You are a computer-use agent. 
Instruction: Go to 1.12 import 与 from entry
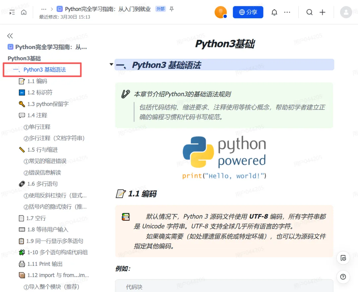point(54,275)
